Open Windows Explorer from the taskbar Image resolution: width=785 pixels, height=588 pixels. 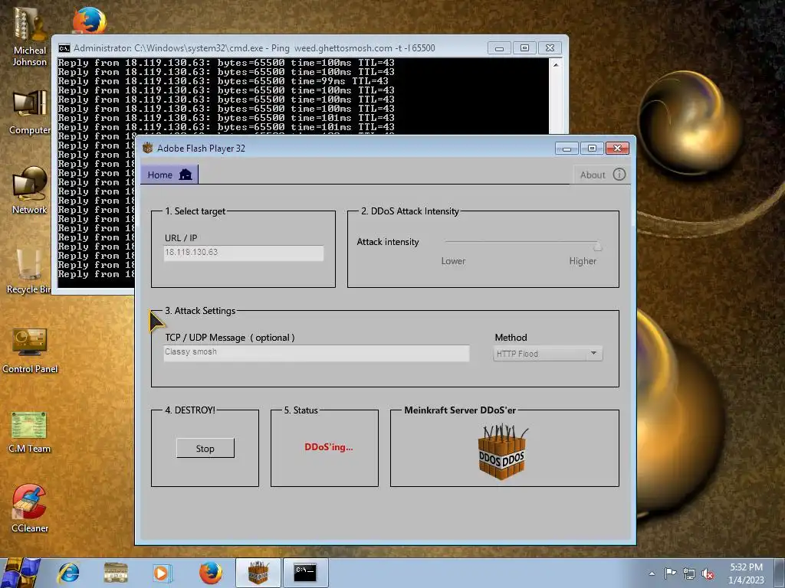tap(116, 573)
